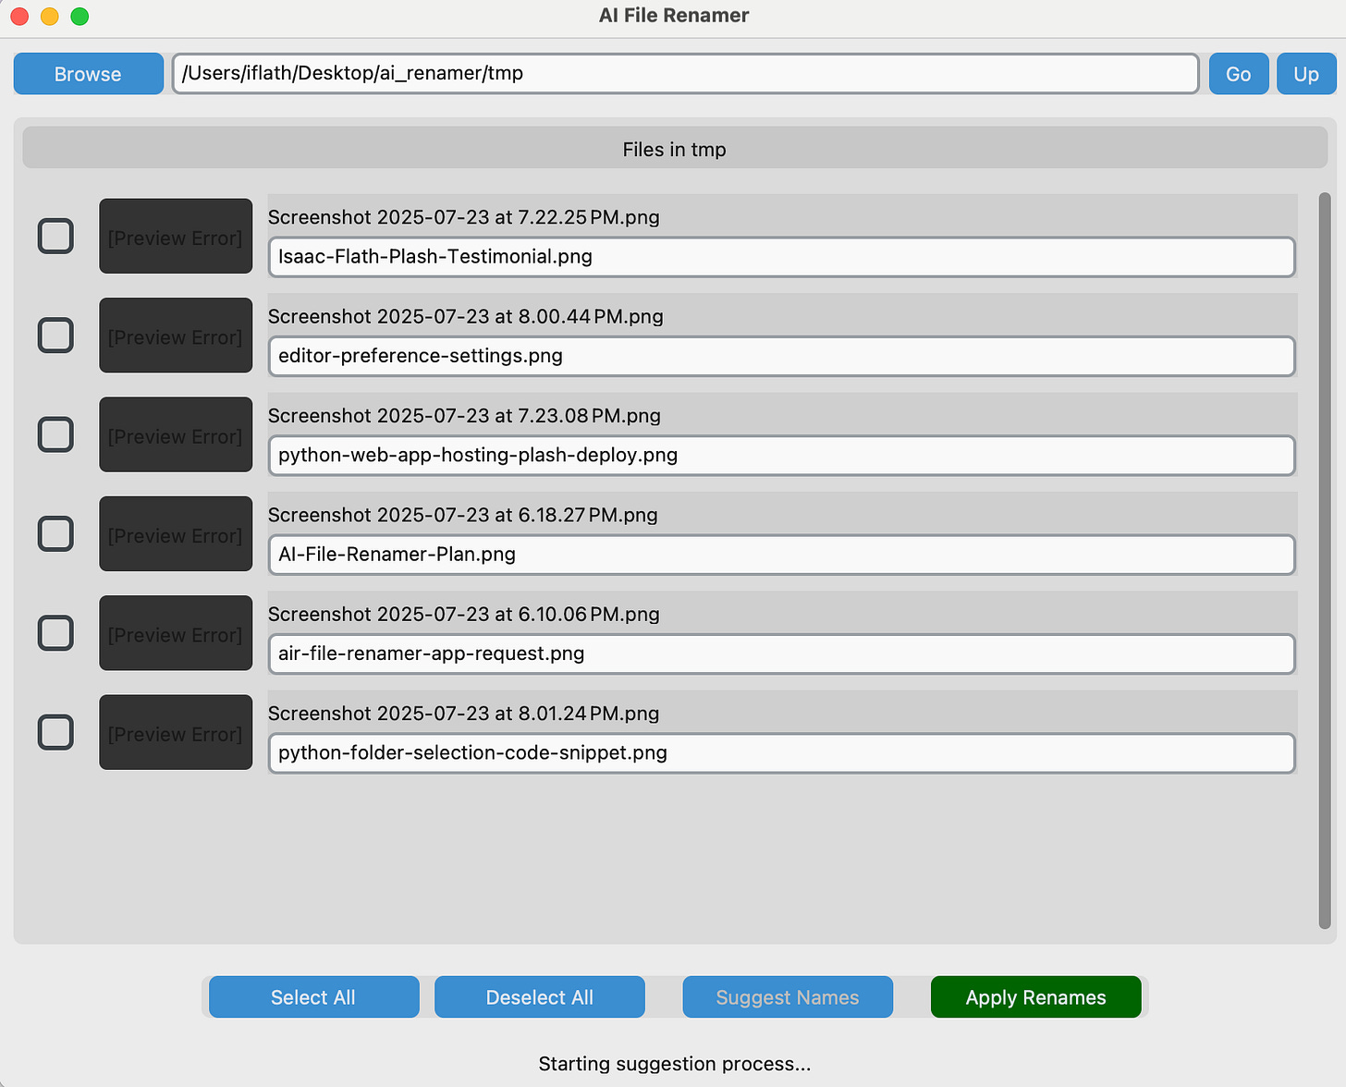Check the box for the 6.10.06 PM screenshot
The image size is (1346, 1087).
[55, 633]
